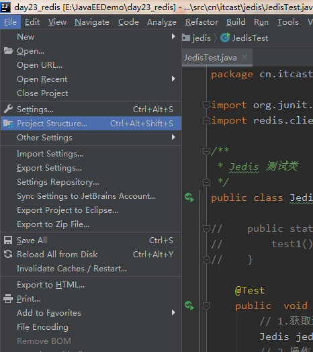Select Invalidate Caches / Restart...
This screenshot has width=313, height=352.
coord(91,269)
